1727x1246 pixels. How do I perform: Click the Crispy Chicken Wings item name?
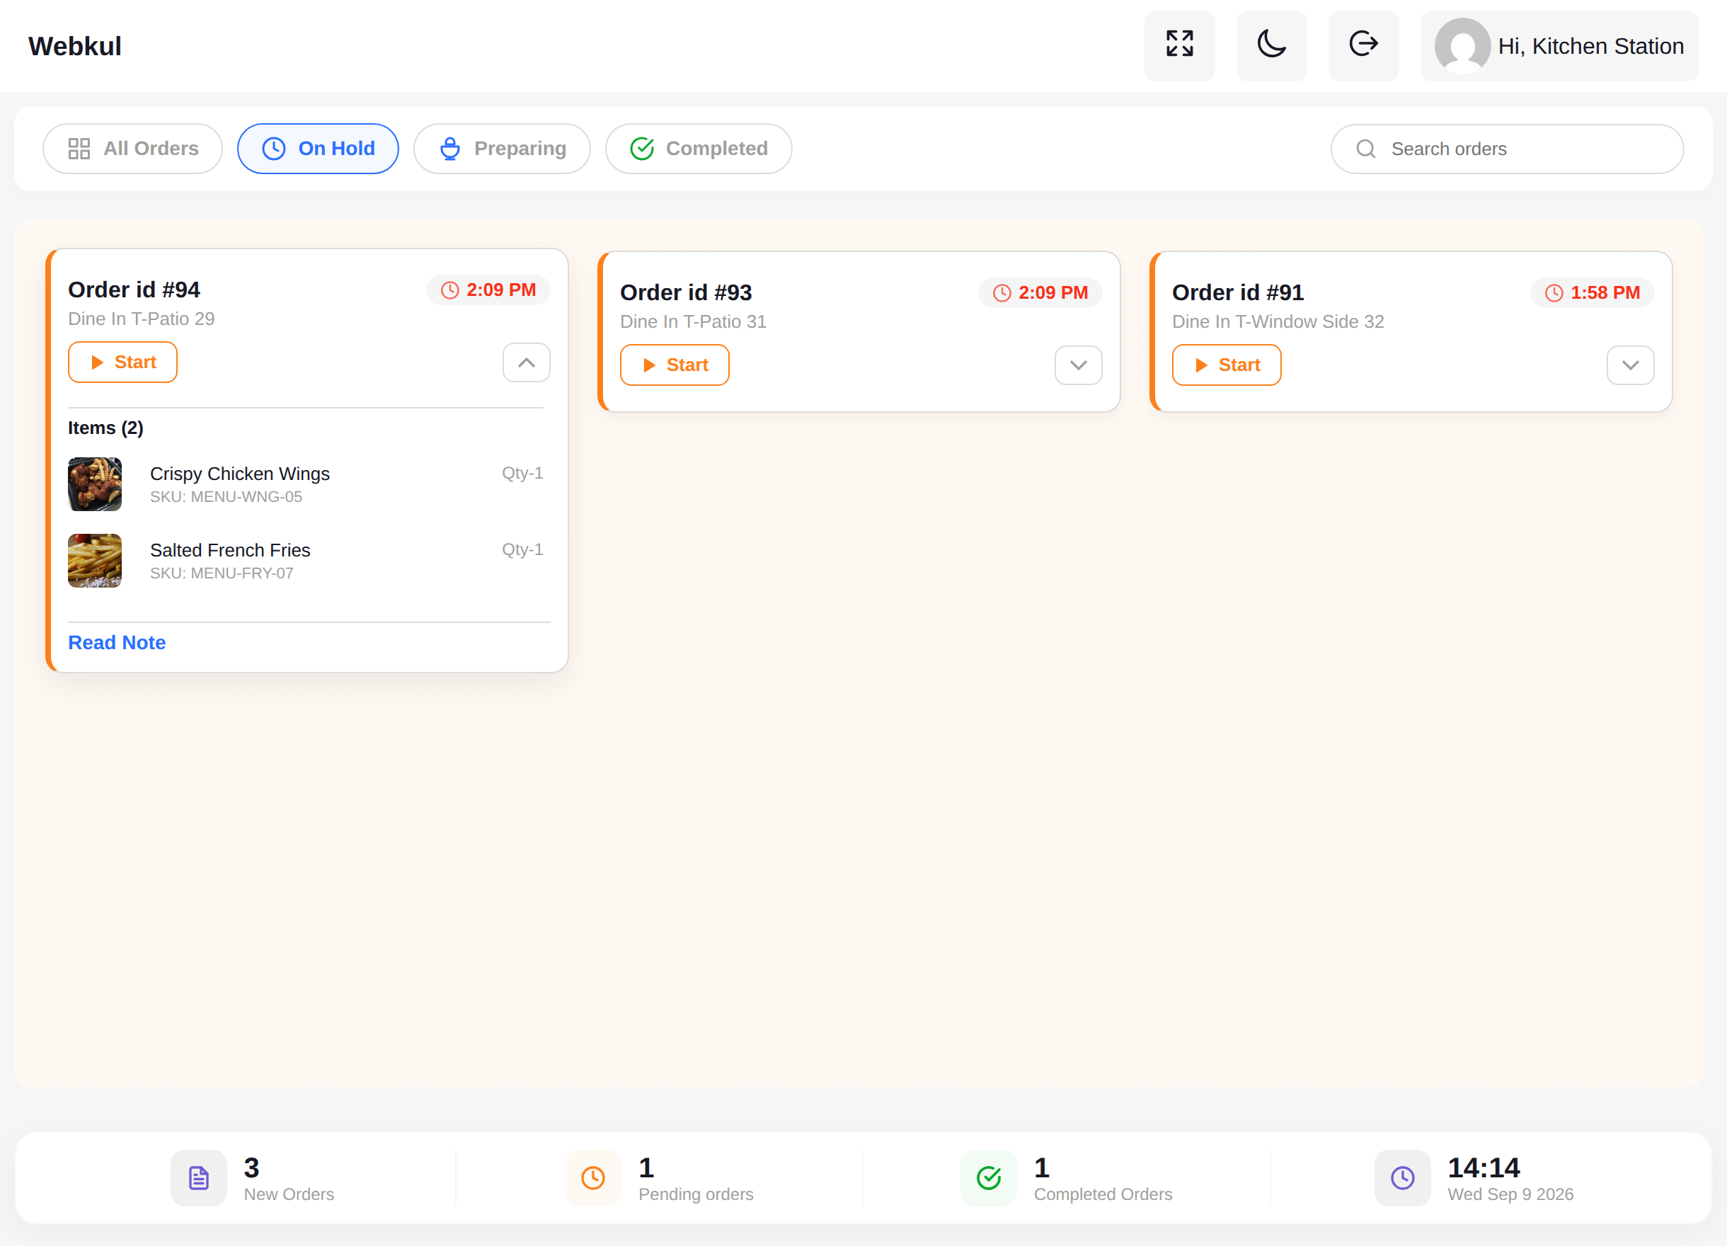pyautogui.click(x=240, y=474)
